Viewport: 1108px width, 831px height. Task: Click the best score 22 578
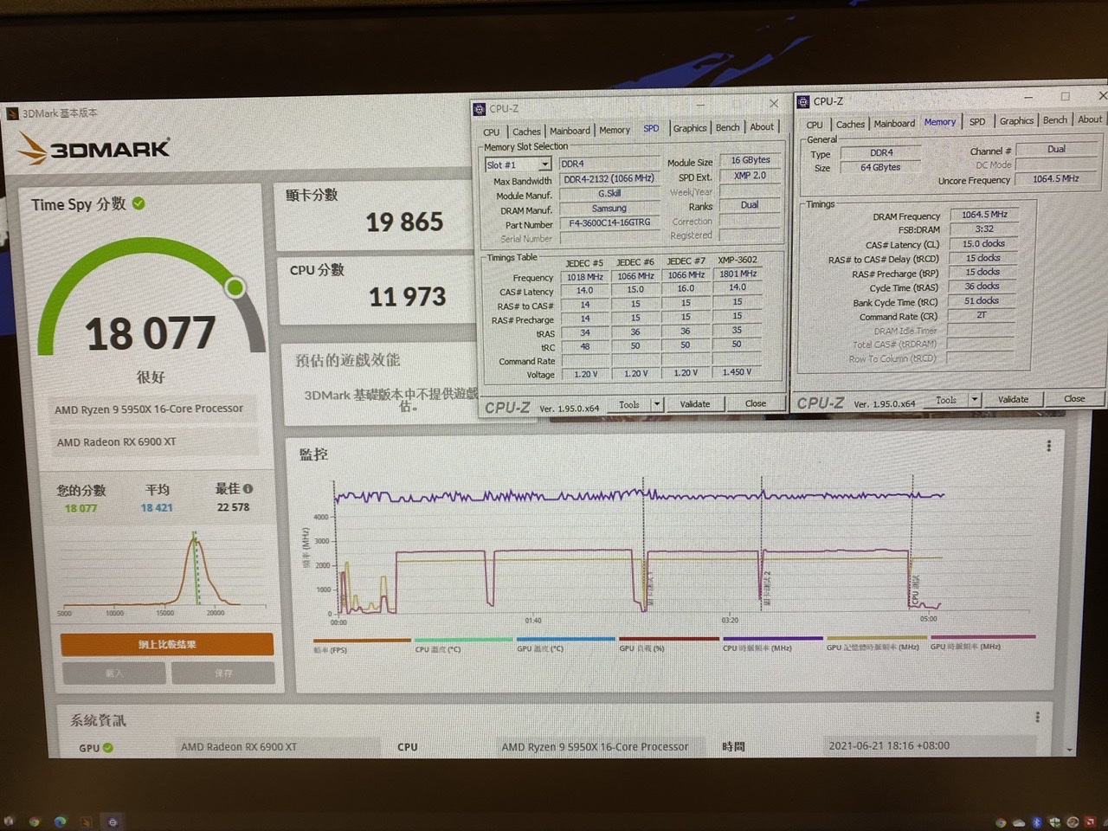coord(234,507)
